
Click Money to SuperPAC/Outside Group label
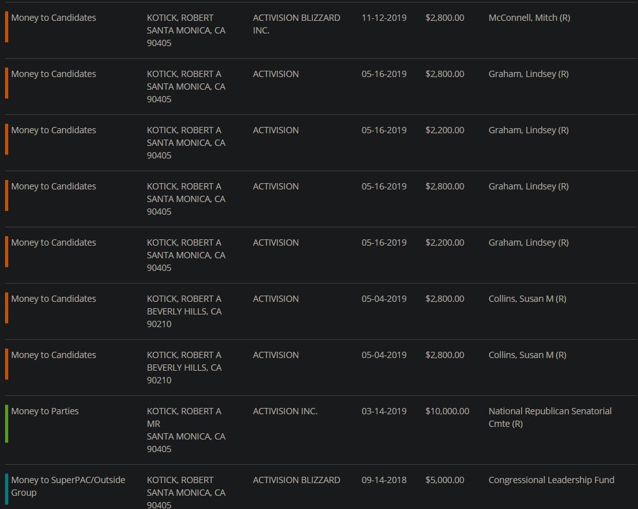click(68, 486)
